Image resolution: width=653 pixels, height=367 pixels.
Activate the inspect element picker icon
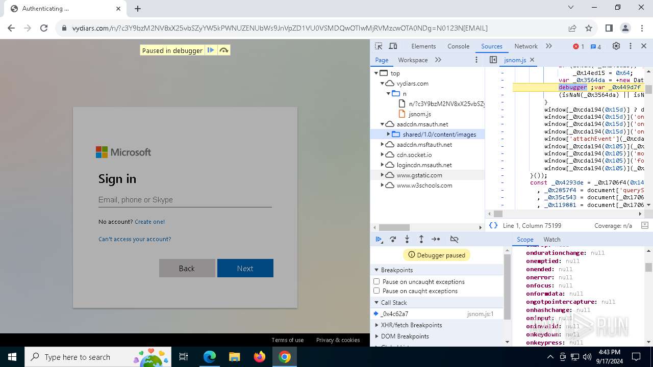[379, 46]
